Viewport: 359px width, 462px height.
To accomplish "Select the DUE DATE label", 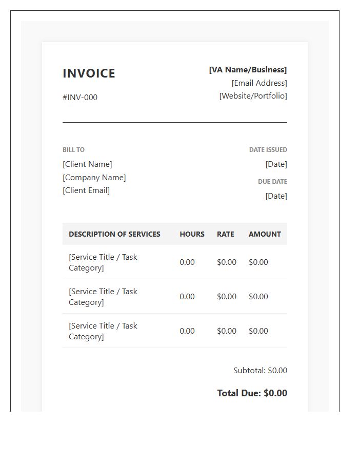I will (272, 182).
